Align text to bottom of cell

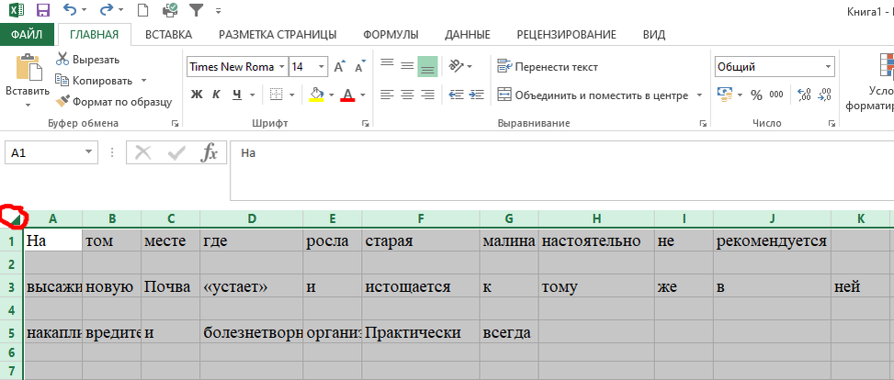pos(427,67)
